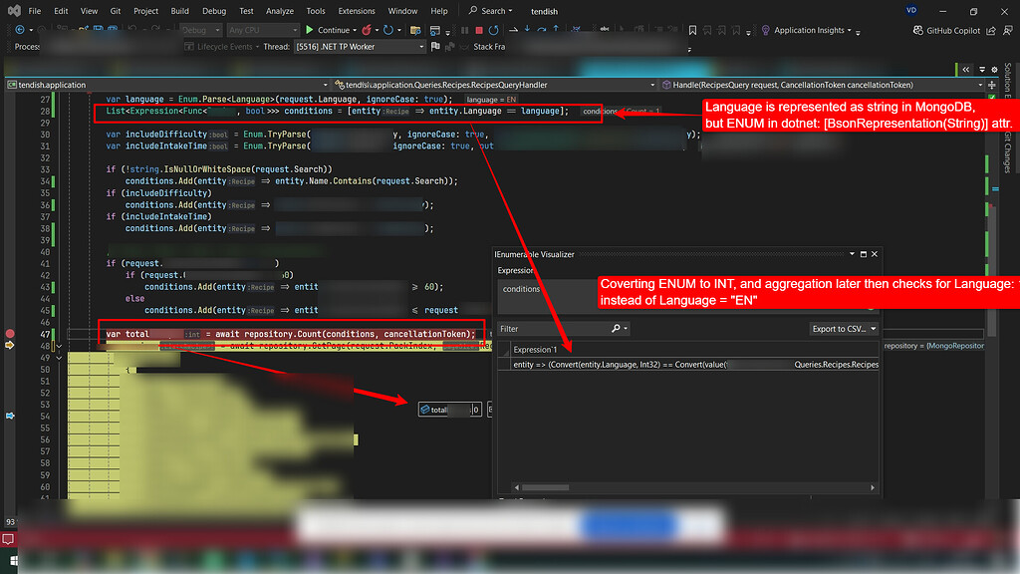Trigger Hot Reload with the flame icon

point(367,30)
